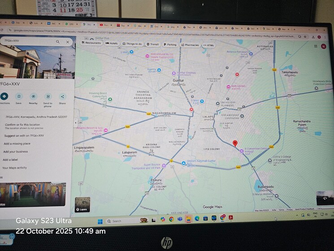
Task: Click the GVR & S College marker
Action: point(270,160)
